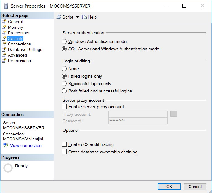The image size is (212, 193).
Task: Click the Password input field
Action: (x=138, y=121)
